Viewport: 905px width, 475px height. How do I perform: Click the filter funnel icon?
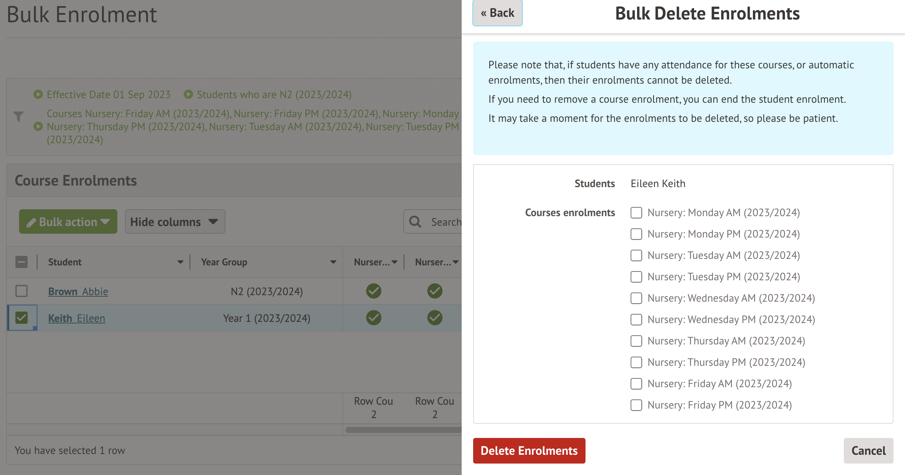tap(18, 116)
